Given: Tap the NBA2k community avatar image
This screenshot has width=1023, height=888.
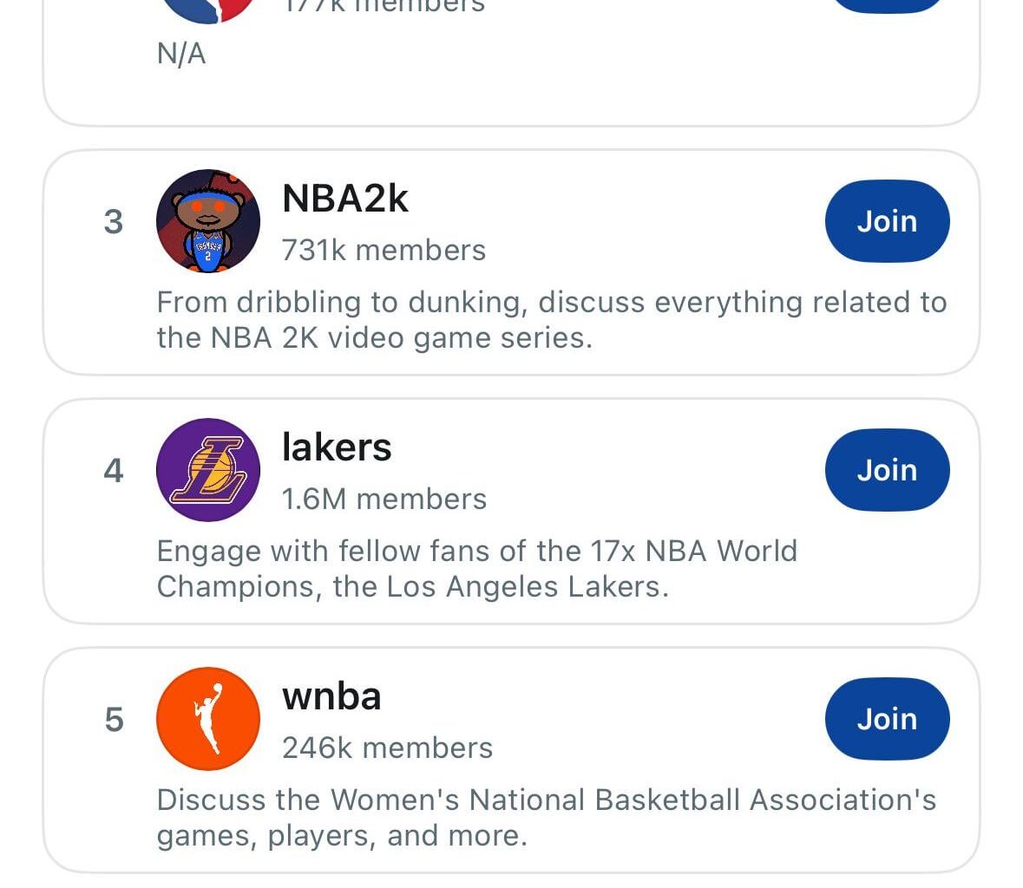Looking at the screenshot, I should pyautogui.click(x=208, y=221).
